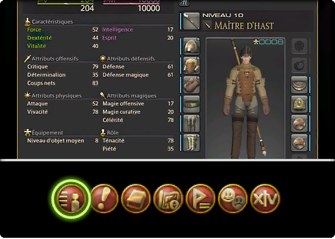Select the necklace equipment slot
Image resolution: width=335 pixels, height=239 pixels.
click(299, 85)
